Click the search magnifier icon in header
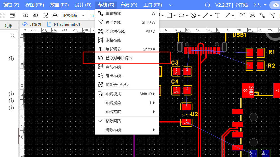The image size is (280, 157). pos(207,5)
